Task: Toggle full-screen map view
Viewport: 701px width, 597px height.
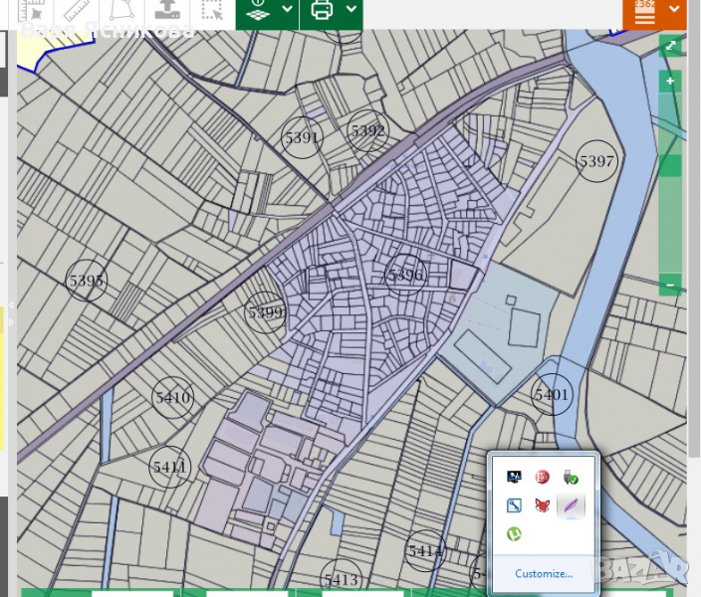Action: pyautogui.click(x=670, y=46)
